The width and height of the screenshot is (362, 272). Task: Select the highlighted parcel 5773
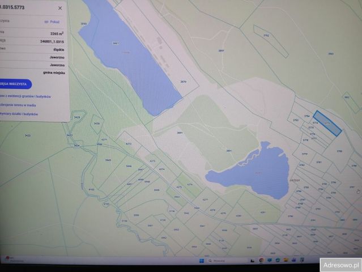pos(327,123)
